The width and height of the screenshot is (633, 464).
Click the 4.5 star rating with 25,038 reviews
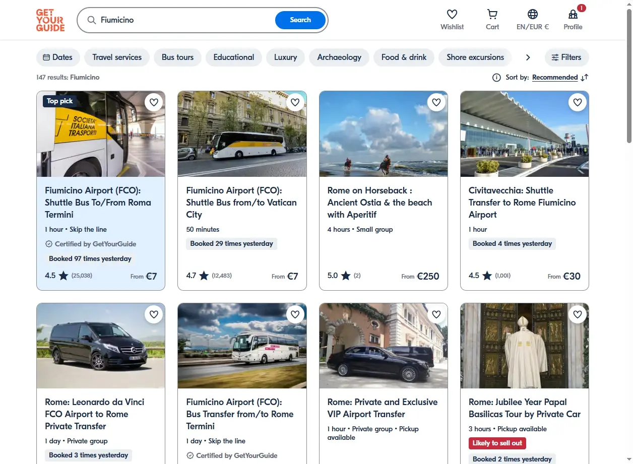pyautogui.click(x=69, y=276)
